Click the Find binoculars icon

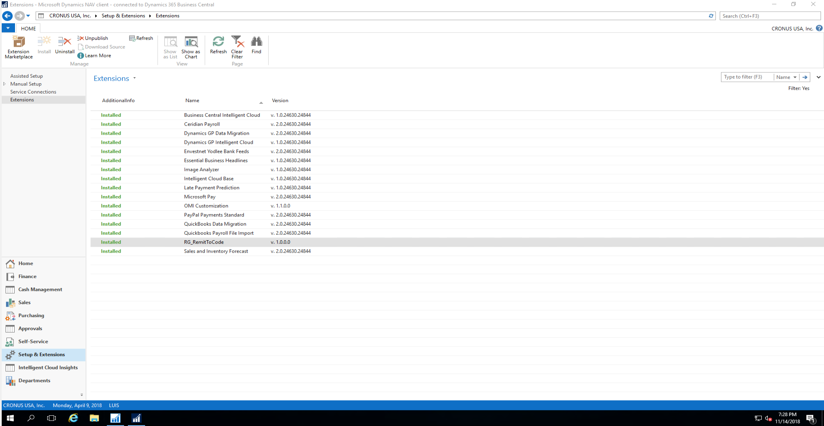(256, 45)
